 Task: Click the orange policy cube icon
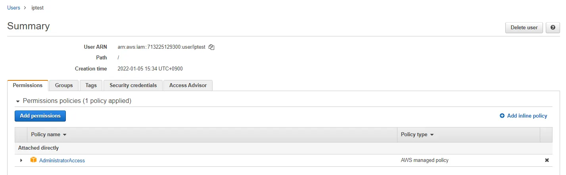[33, 160]
